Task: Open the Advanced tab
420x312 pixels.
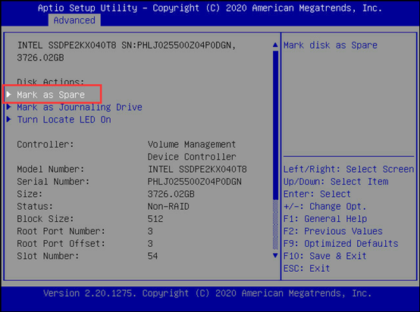Action: [74, 20]
